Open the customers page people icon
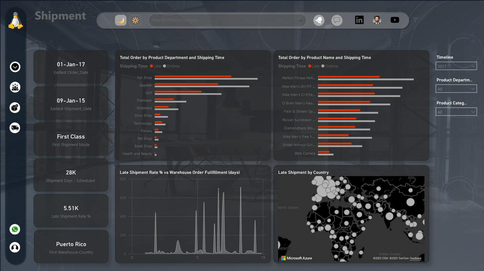The width and height of the screenshot is (484, 271). tap(15, 87)
